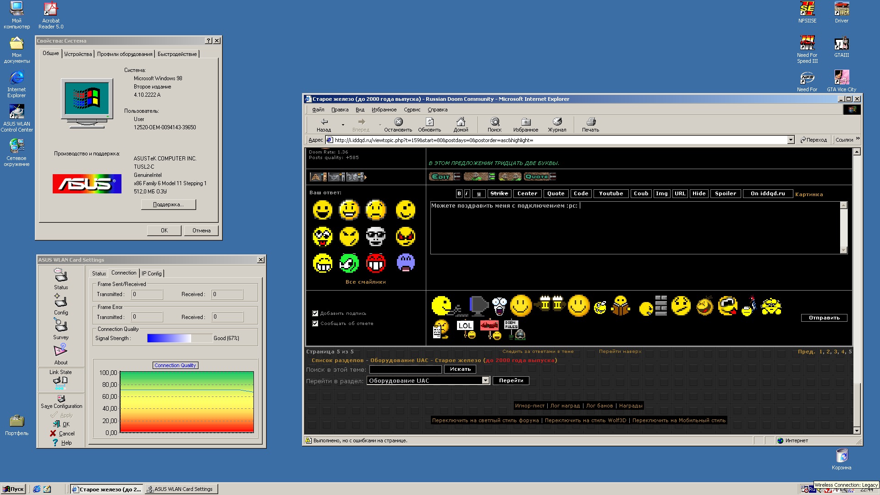Click Отмена in System Properties
This screenshot has height=495, width=880.
(201, 231)
